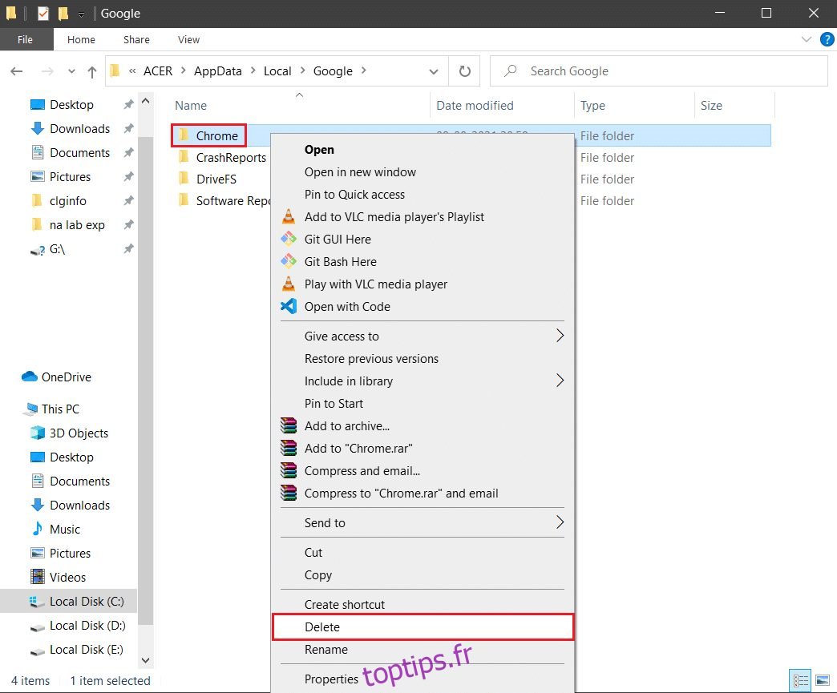Open Help with the question mark icon
This screenshot has height=693, width=837.
[827, 39]
